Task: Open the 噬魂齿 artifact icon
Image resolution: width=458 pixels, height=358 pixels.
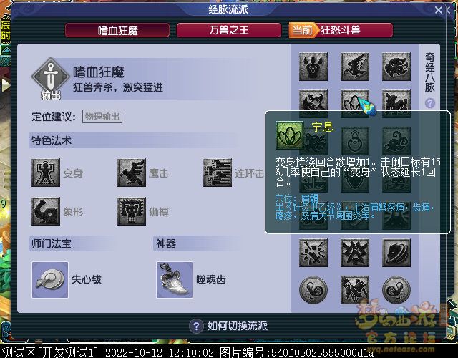Action: [175, 280]
